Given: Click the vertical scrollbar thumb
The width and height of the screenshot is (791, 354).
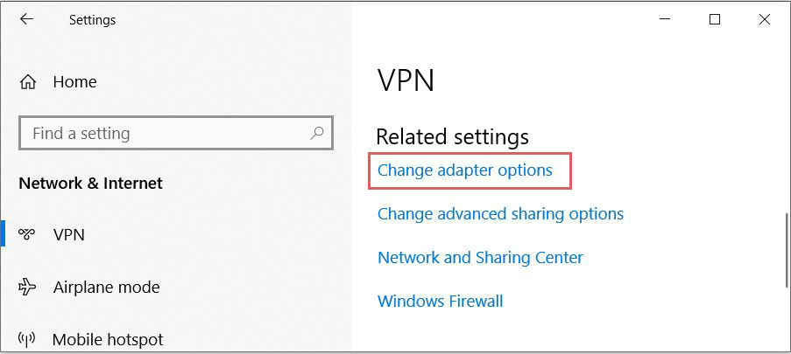Looking at the screenshot, I should pos(787,250).
